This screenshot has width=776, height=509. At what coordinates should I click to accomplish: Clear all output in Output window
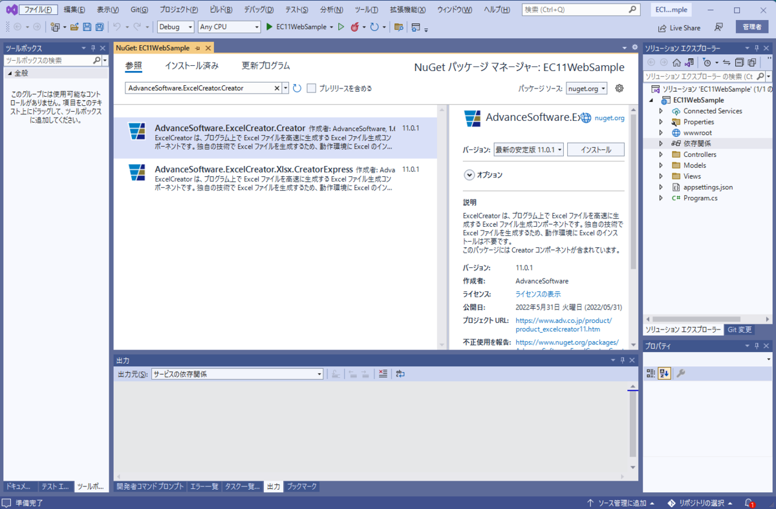pos(383,373)
